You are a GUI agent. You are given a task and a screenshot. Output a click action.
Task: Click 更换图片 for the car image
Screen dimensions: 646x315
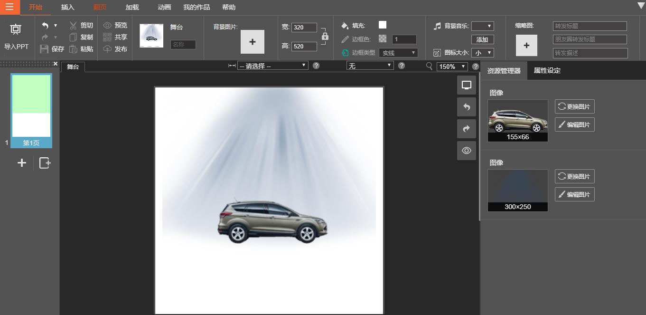[x=574, y=106]
